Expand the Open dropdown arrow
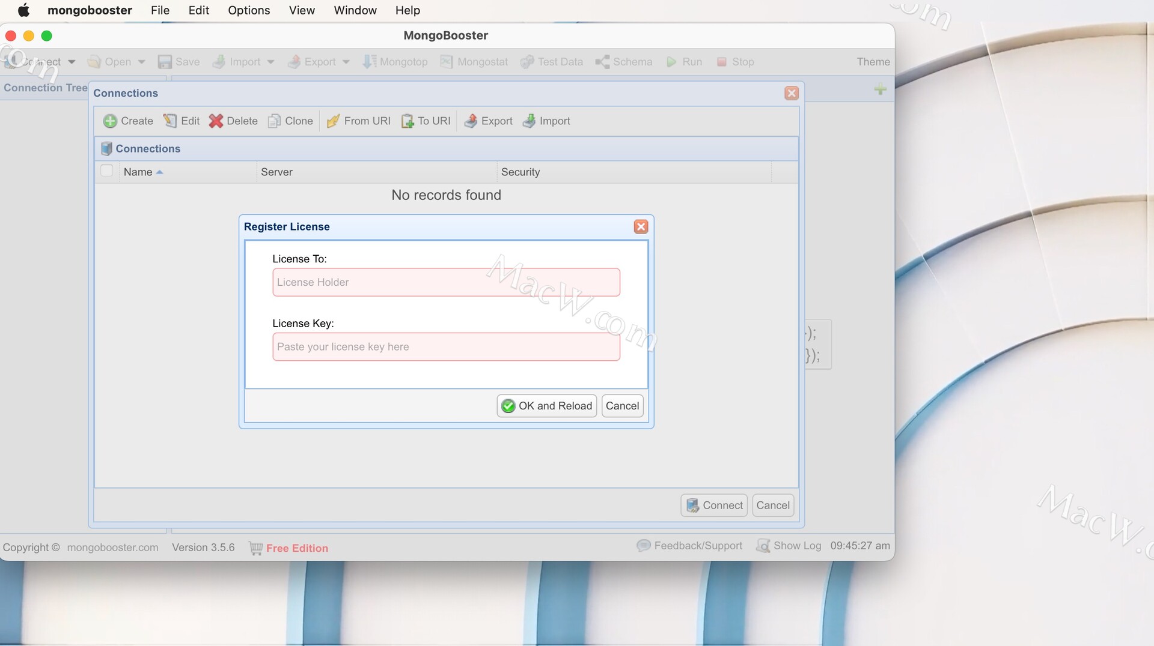Image resolution: width=1154 pixels, height=646 pixels. point(142,62)
